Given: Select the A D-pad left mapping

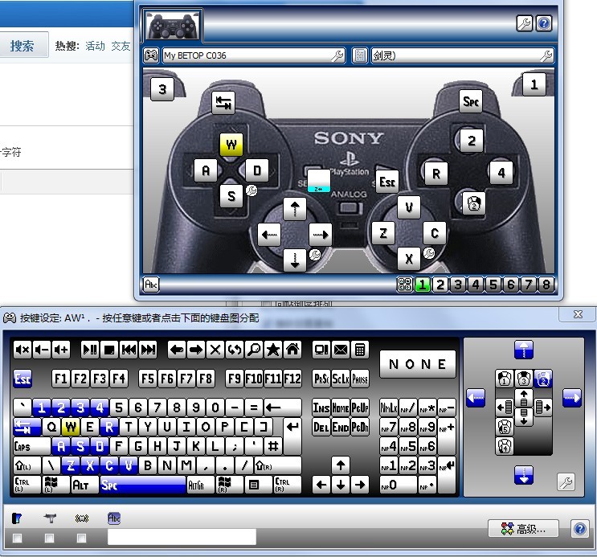Looking at the screenshot, I should click(206, 170).
